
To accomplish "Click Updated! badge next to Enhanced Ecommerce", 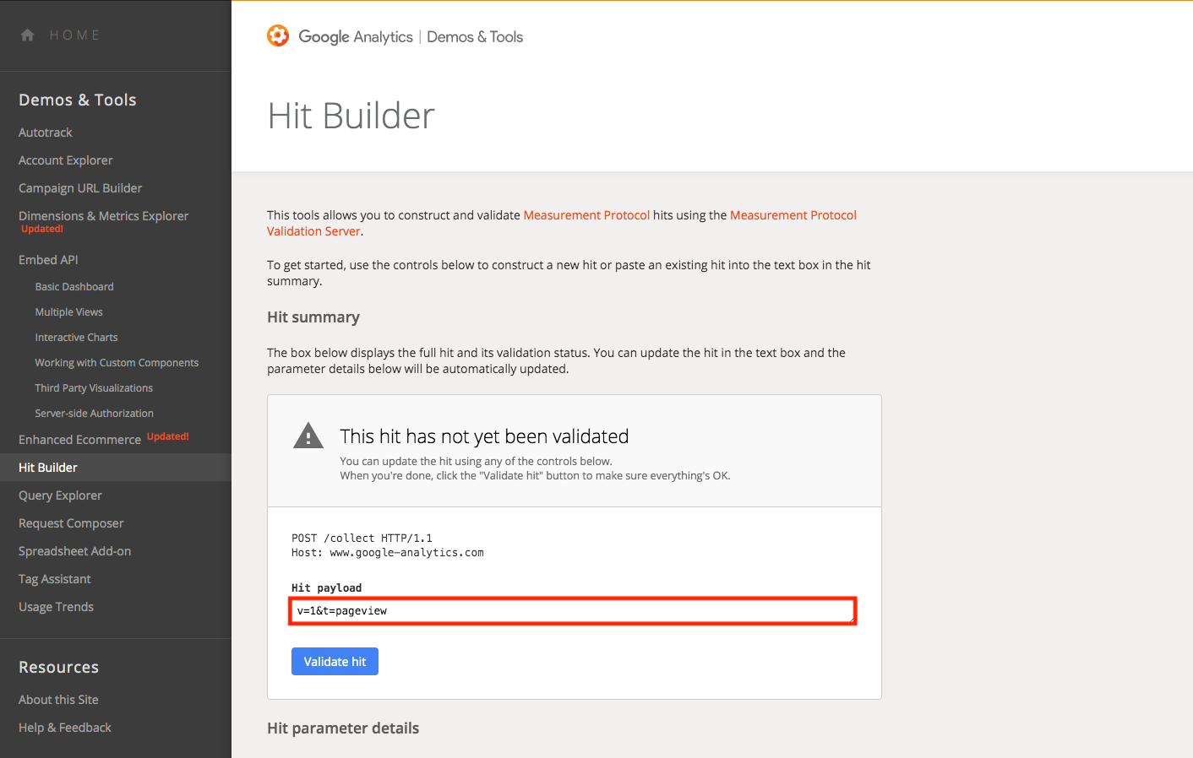I will point(168,437).
